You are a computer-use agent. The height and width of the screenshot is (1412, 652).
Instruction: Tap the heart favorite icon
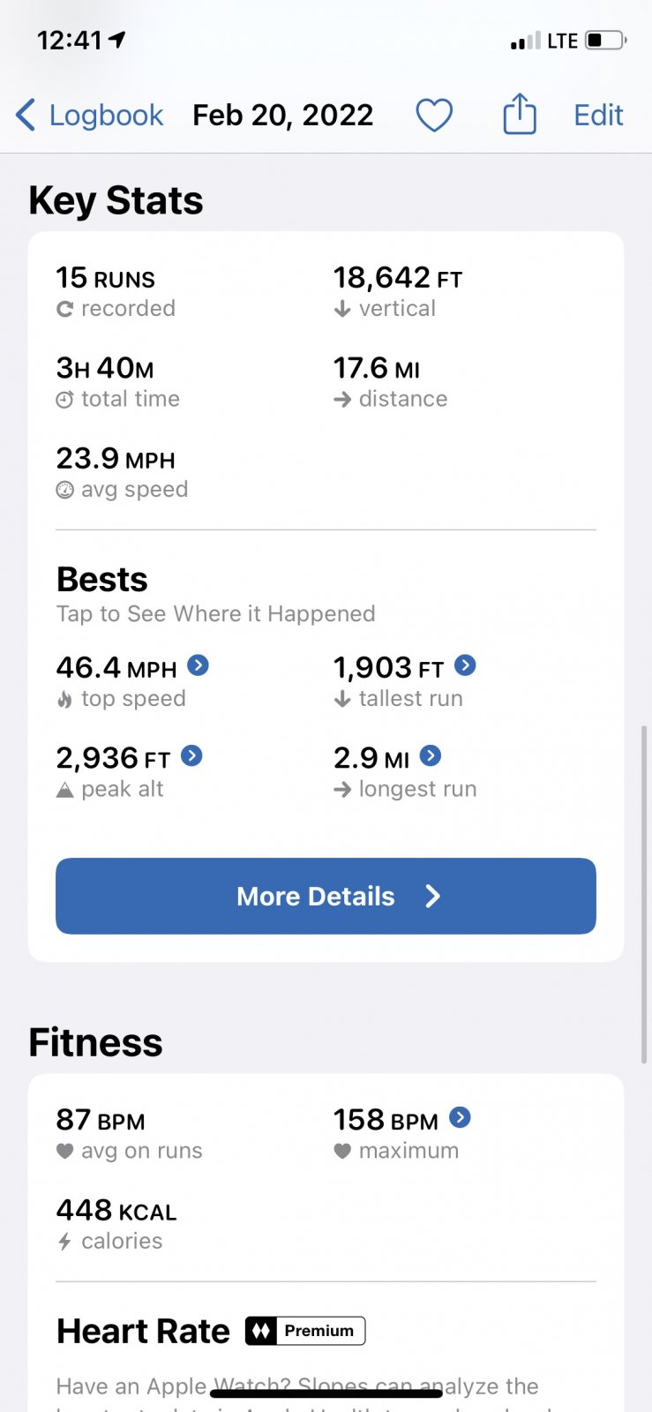click(x=434, y=116)
